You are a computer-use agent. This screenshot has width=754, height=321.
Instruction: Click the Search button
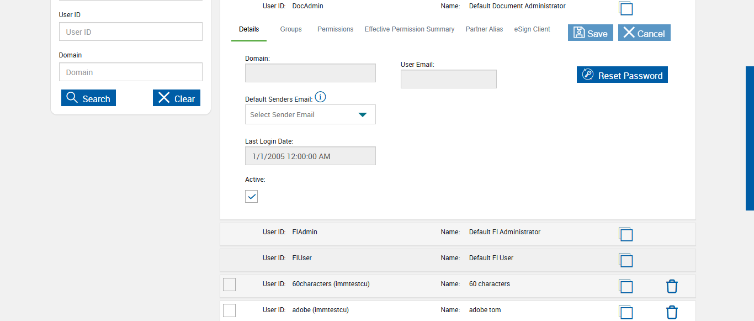click(x=88, y=98)
